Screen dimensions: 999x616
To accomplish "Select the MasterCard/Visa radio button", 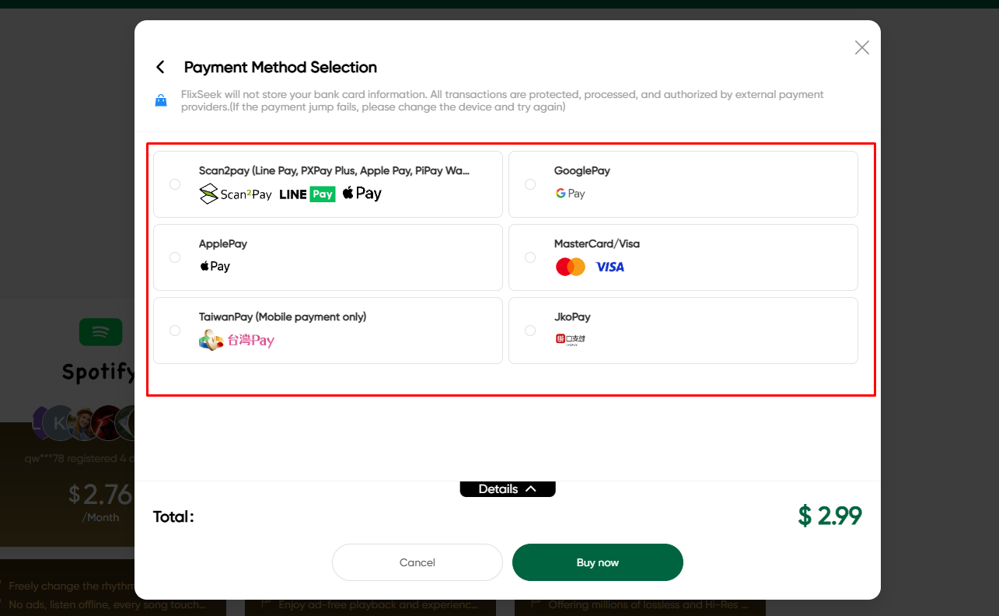I will pyautogui.click(x=529, y=257).
